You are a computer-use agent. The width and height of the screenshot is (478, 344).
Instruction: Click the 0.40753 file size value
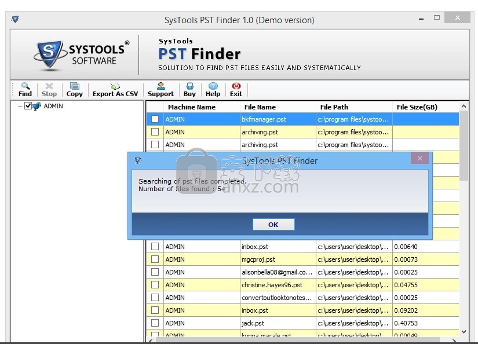pos(406,323)
